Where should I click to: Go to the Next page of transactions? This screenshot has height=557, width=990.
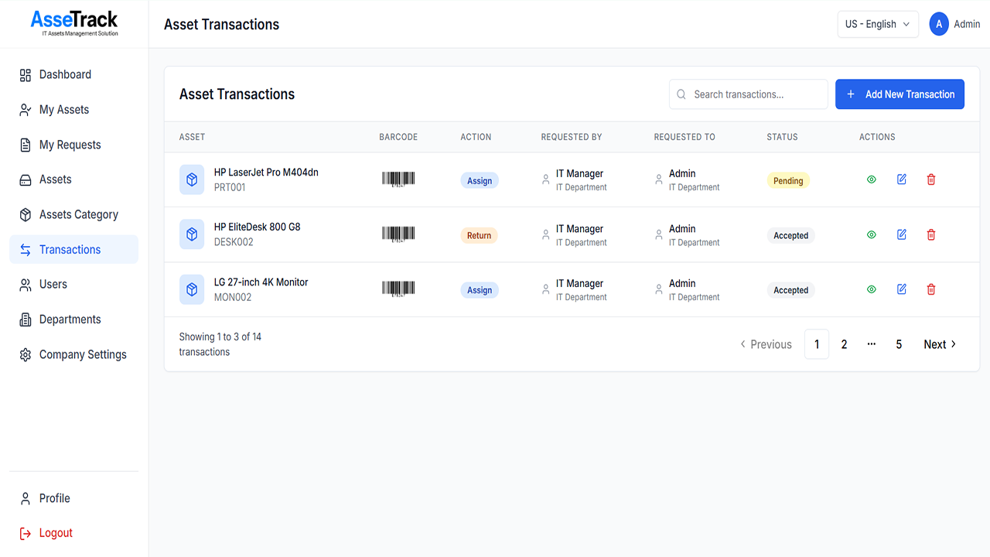pos(940,344)
